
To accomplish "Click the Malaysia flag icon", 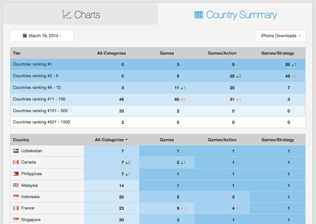I will 16,185.
